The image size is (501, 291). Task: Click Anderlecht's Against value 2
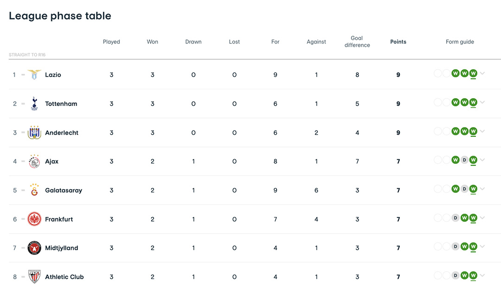tap(316, 133)
